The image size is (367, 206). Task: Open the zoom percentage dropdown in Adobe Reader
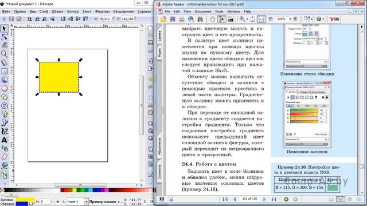(290, 19)
